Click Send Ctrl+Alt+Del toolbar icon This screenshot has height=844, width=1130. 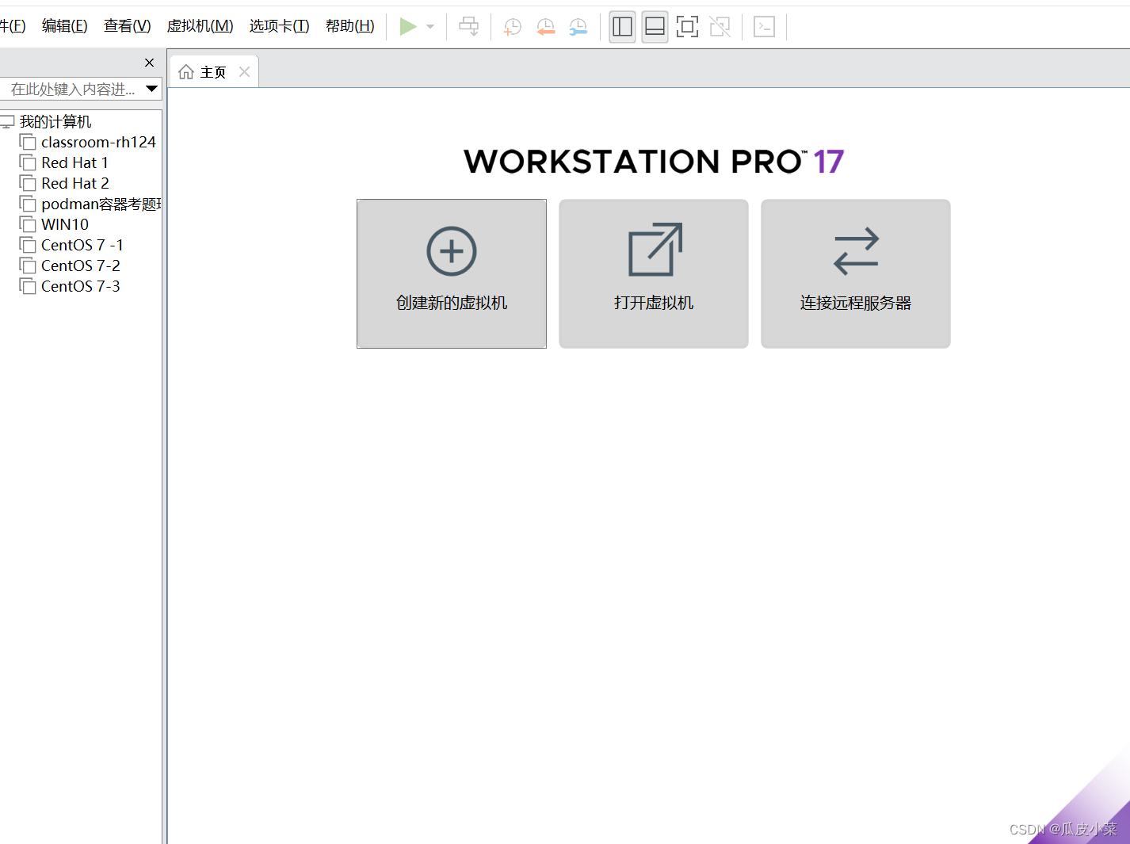[x=469, y=27]
